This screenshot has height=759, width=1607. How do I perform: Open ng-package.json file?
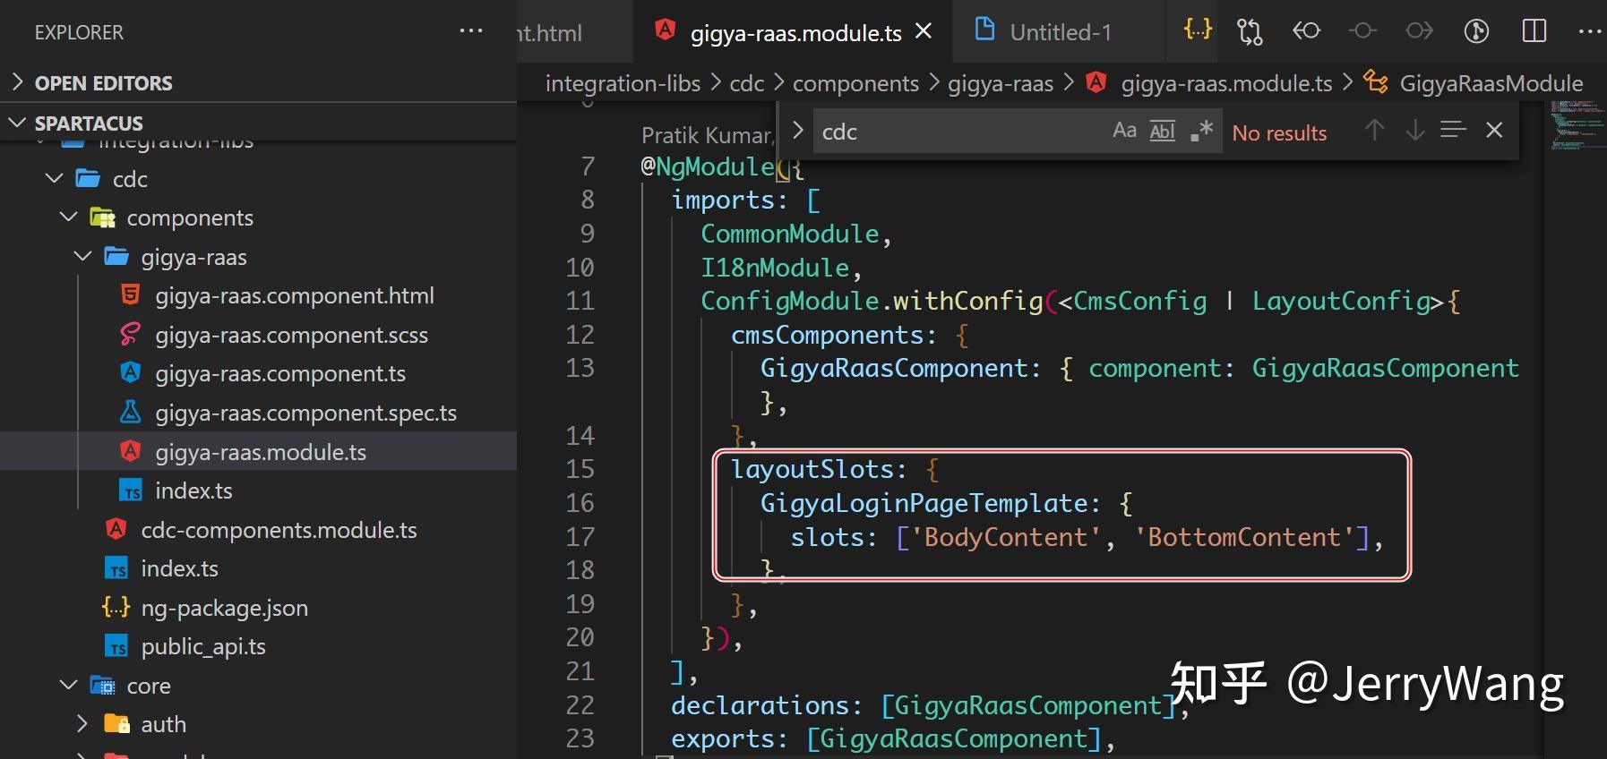coord(224,608)
